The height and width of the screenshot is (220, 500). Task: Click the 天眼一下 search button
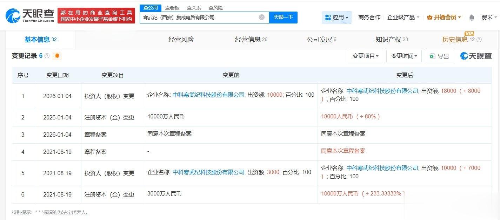283,17
